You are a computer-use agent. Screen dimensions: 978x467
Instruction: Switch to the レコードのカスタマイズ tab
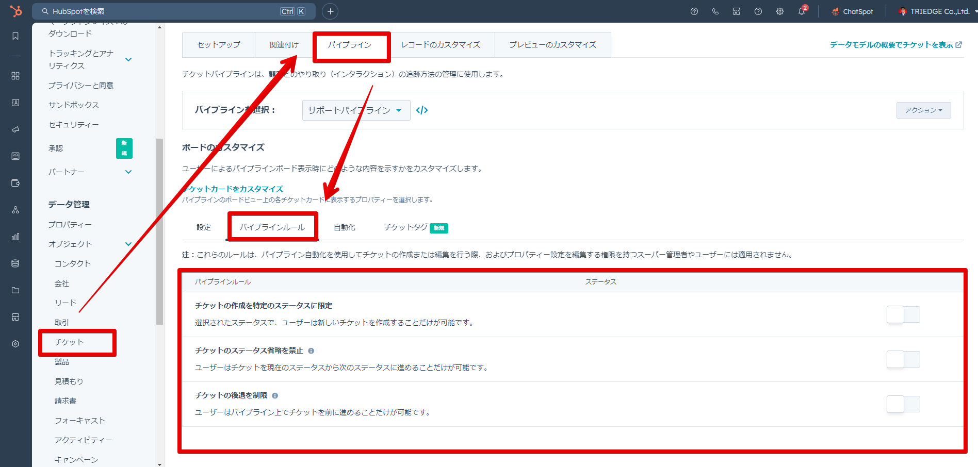[441, 45]
